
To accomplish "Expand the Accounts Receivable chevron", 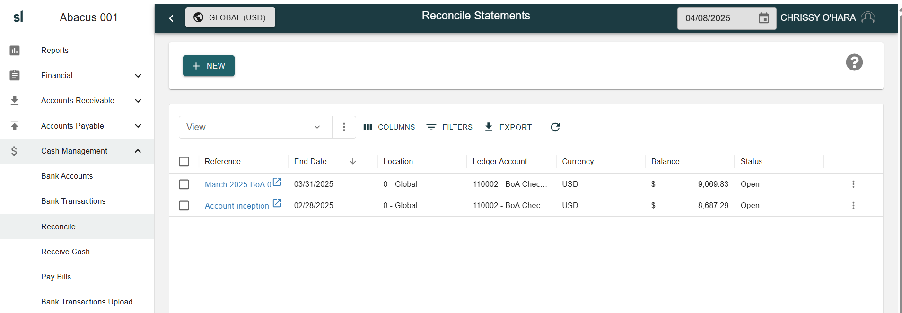I will coord(138,101).
